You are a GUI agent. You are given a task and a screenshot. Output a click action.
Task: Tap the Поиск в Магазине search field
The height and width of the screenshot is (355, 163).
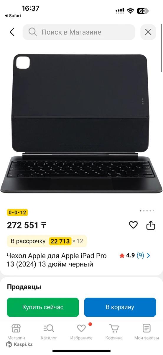point(79,32)
